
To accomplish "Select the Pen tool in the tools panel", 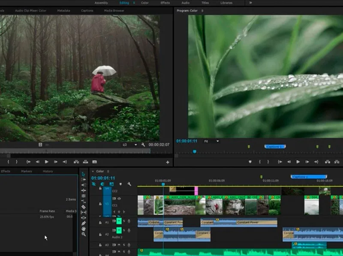I will [x=84, y=223].
